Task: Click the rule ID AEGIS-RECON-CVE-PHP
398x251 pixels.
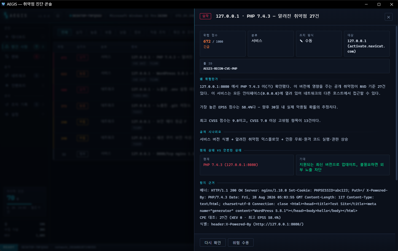Action: [x=220, y=69]
